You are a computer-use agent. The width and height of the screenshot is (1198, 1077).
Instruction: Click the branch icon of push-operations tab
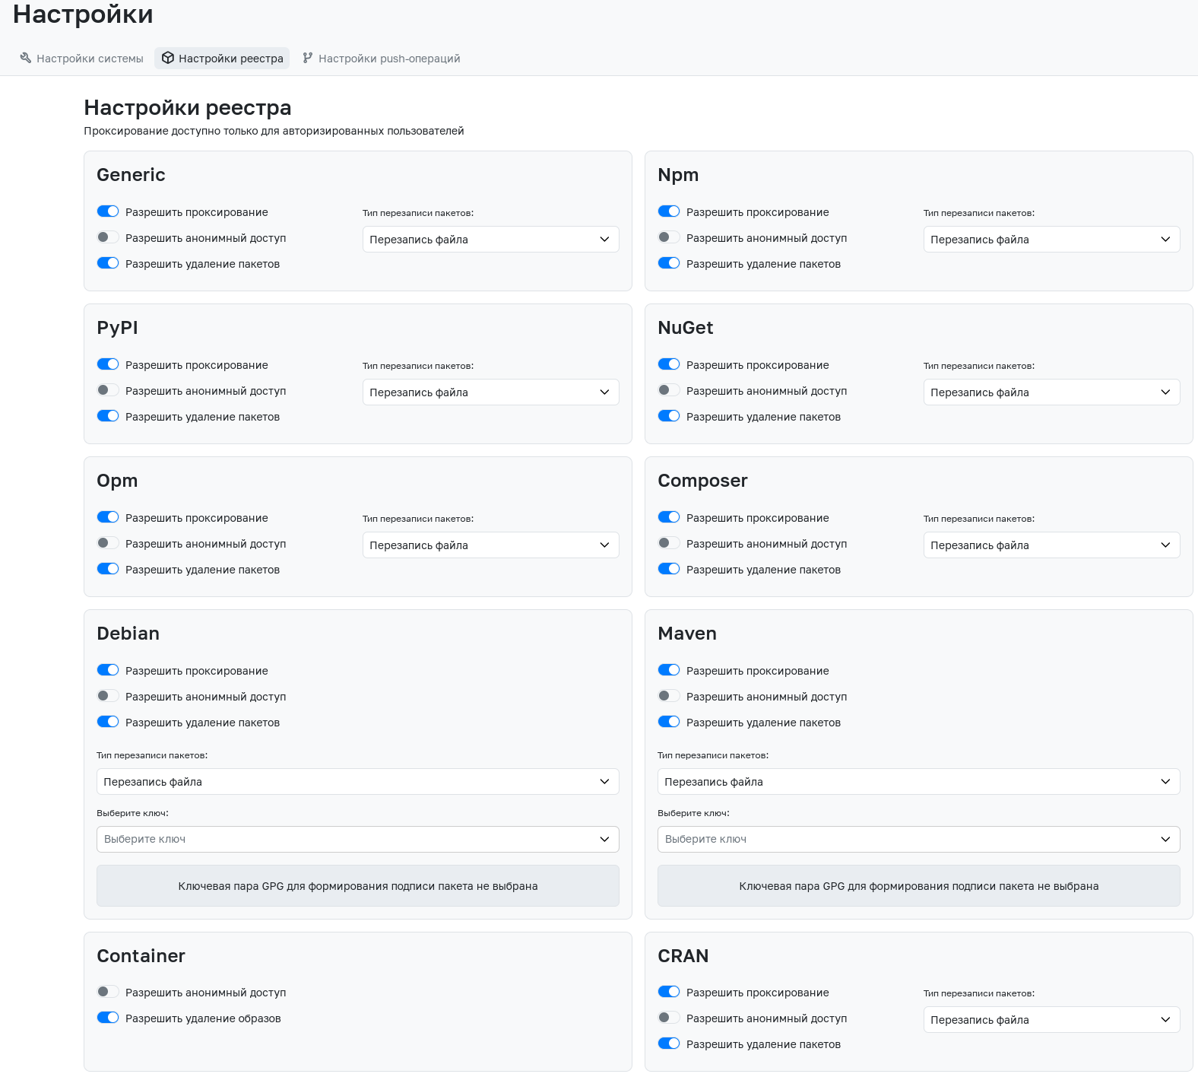point(307,58)
